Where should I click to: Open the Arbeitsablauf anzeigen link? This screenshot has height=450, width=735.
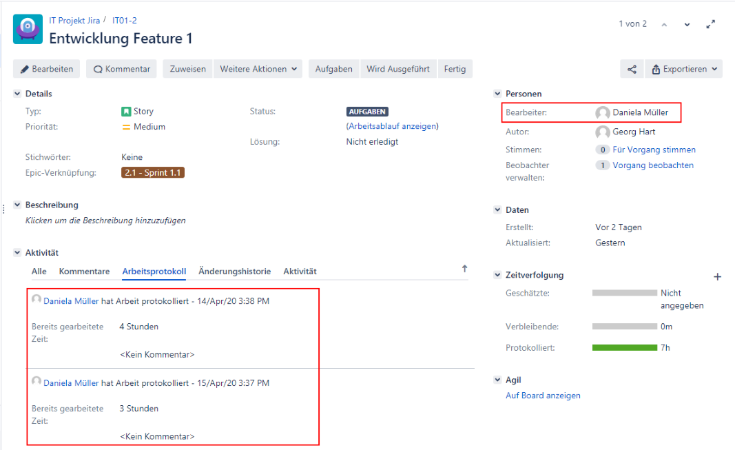click(x=392, y=126)
